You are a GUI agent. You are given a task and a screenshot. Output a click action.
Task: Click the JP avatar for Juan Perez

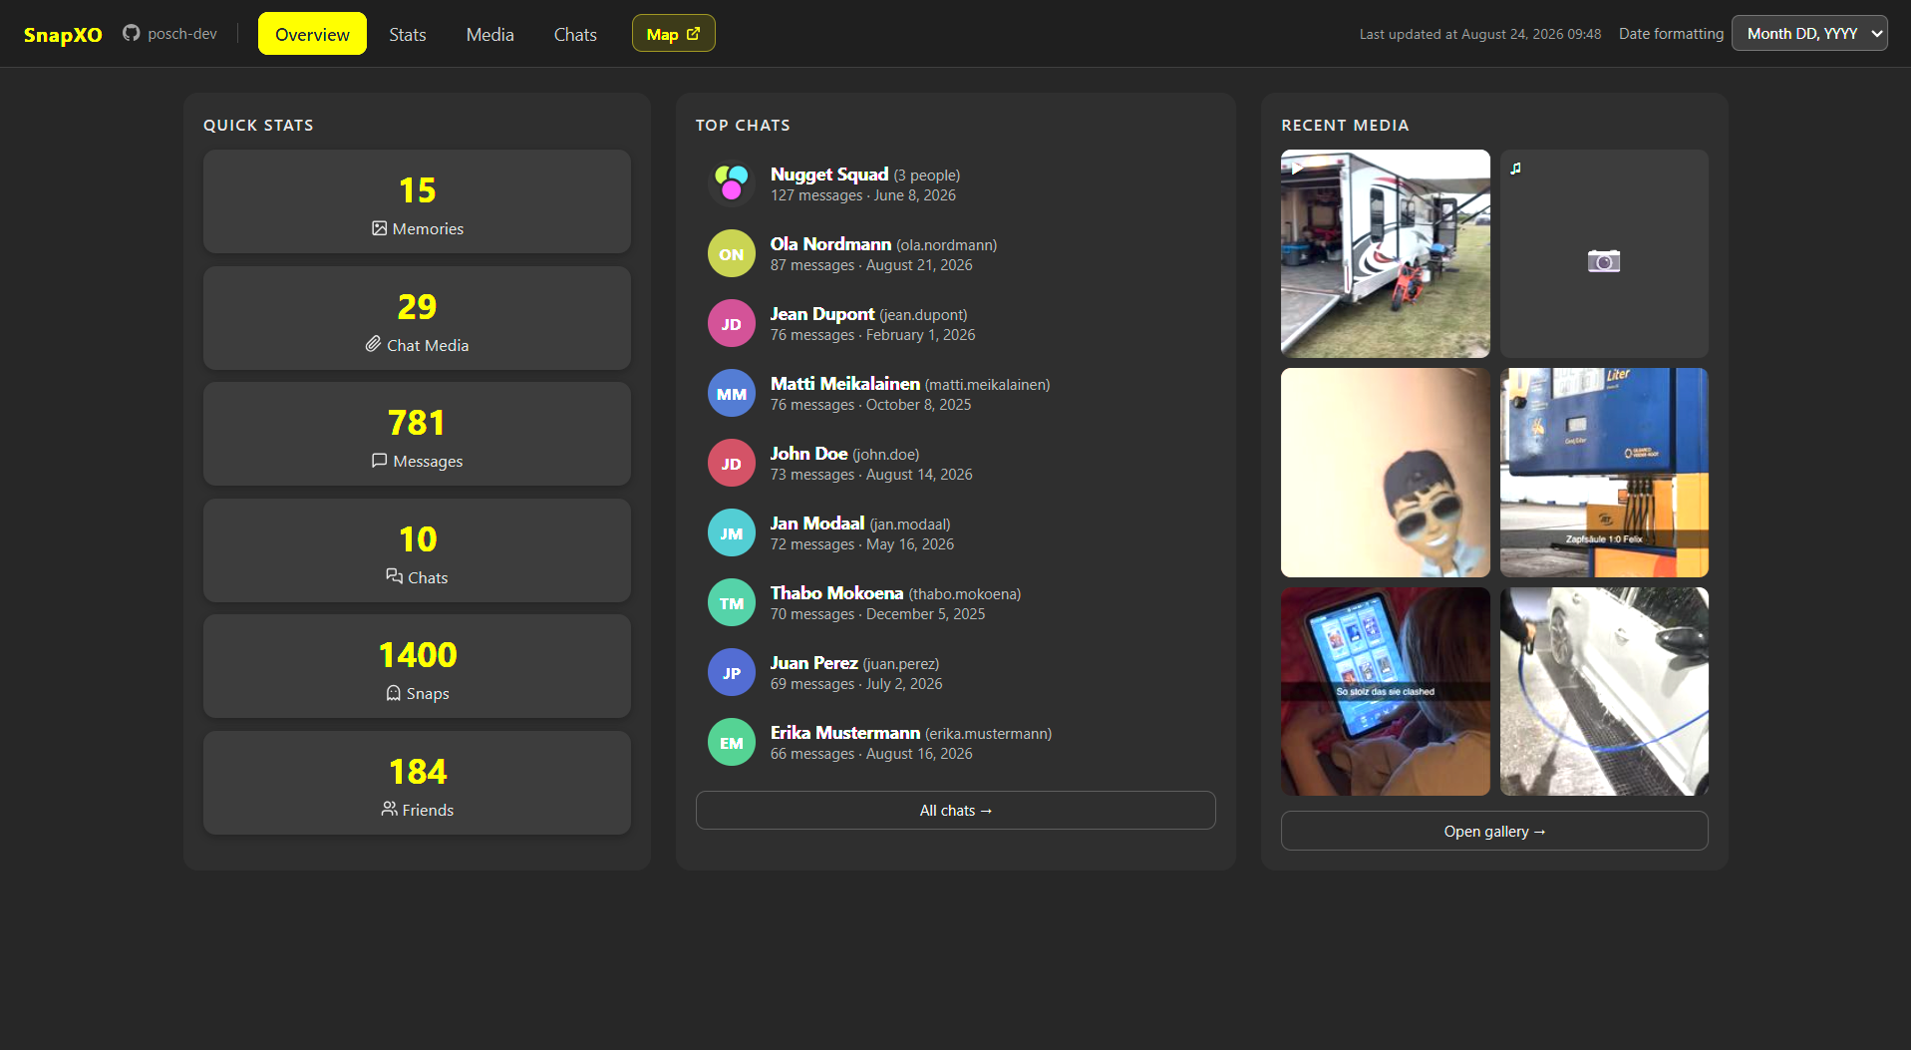(732, 673)
